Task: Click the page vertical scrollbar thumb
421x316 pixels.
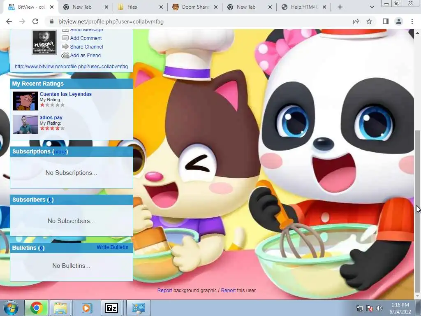Action: [418, 211]
